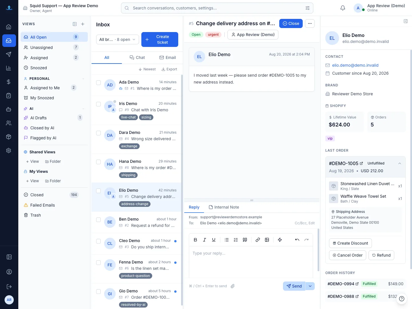
Task: Collapse the Personal section chevron
Action: [x=83, y=79]
